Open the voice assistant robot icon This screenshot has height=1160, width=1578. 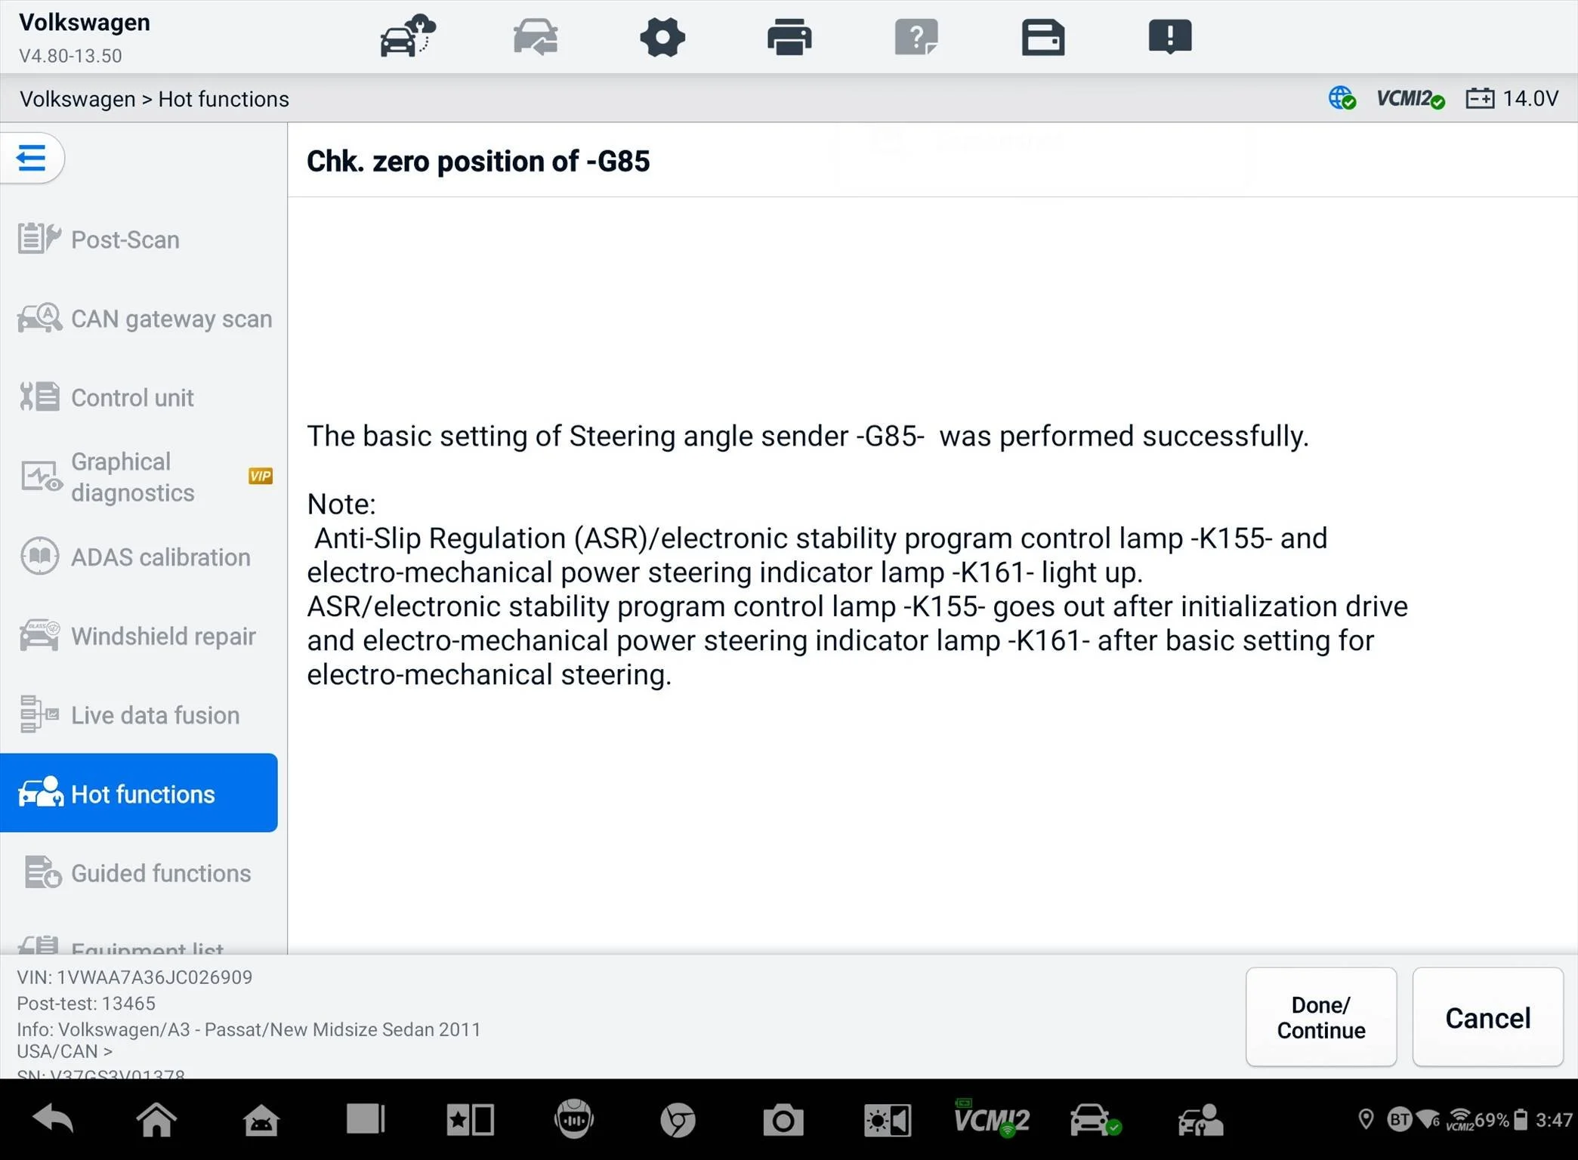(x=574, y=1119)
